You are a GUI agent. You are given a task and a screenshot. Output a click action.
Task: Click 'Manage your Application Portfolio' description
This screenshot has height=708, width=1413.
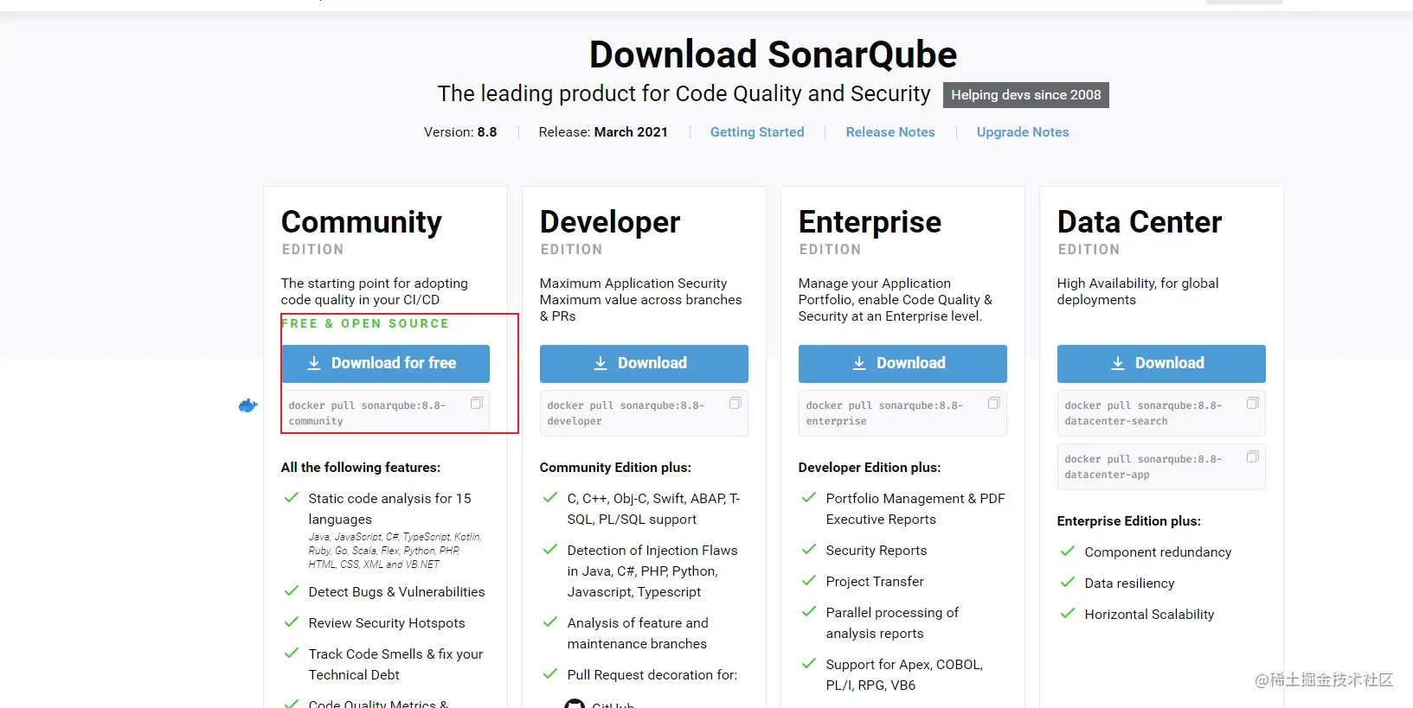[896, 300]
